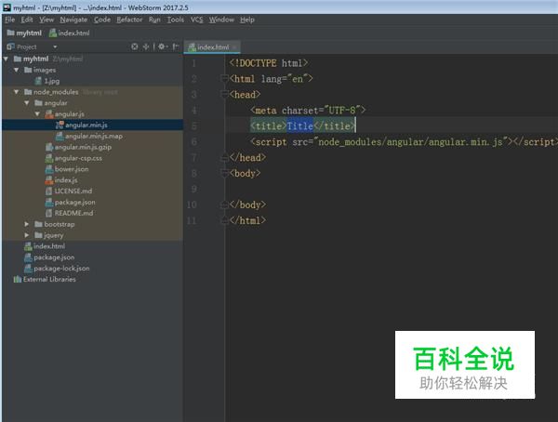Open the Code menu

coord(102,20)
